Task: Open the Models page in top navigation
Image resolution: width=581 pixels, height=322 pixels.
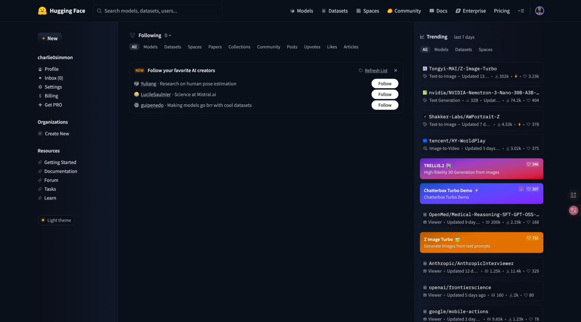Action: pyautogui.click(x=302, y=11)
